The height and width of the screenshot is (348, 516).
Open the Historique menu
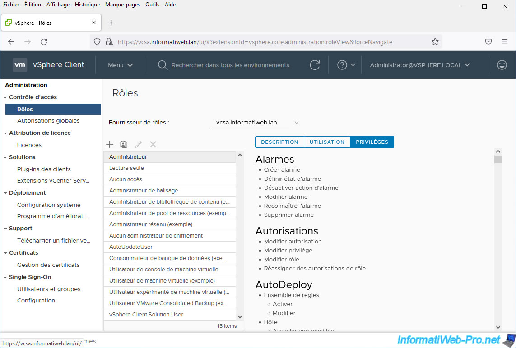coord(87,5)
